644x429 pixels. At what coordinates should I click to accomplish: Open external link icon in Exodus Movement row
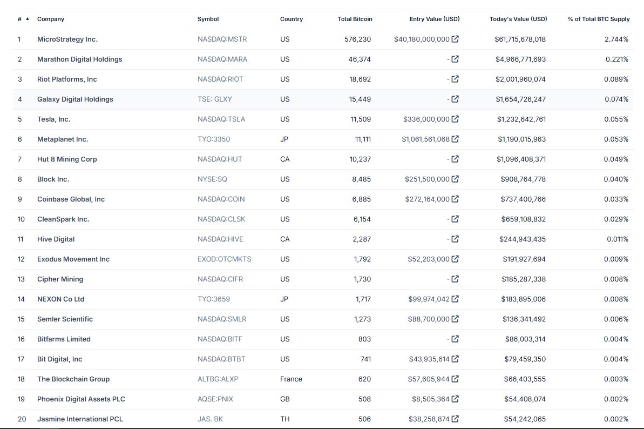(x=455, y=259)
